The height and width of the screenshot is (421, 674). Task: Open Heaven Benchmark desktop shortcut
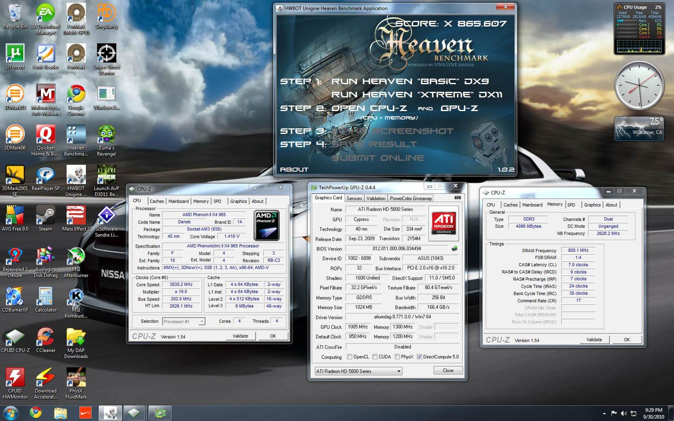click(x=76, y=140)
